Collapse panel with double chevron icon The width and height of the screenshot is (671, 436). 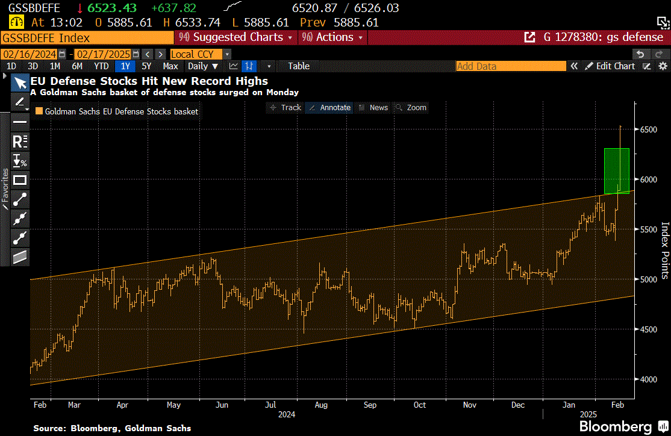(574, 66)
